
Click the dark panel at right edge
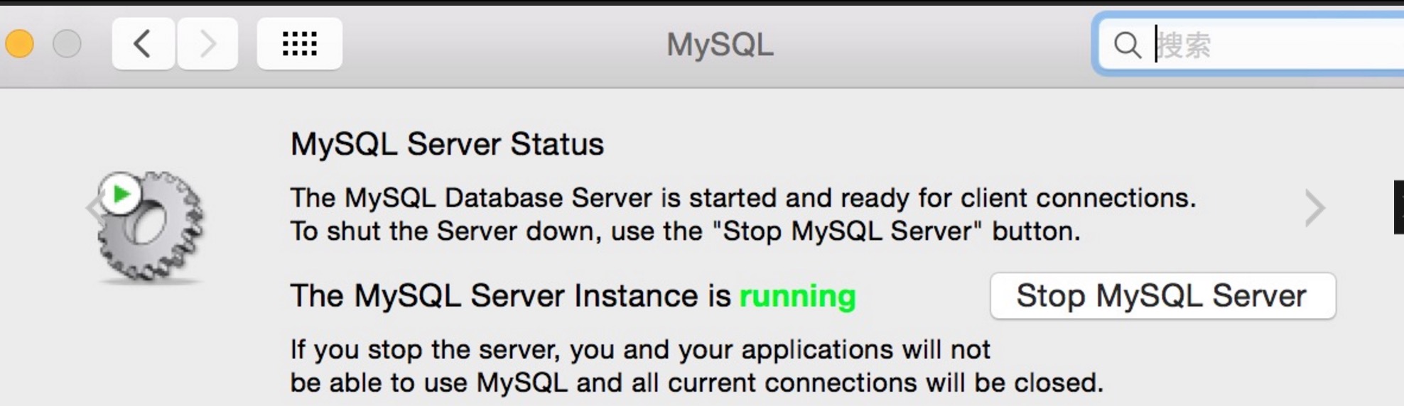coord(1398,207)
